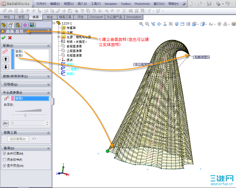Cancel the loft with red X
Image resolution: width=236 pixels, height=188 pixels.
click(10, 38)
